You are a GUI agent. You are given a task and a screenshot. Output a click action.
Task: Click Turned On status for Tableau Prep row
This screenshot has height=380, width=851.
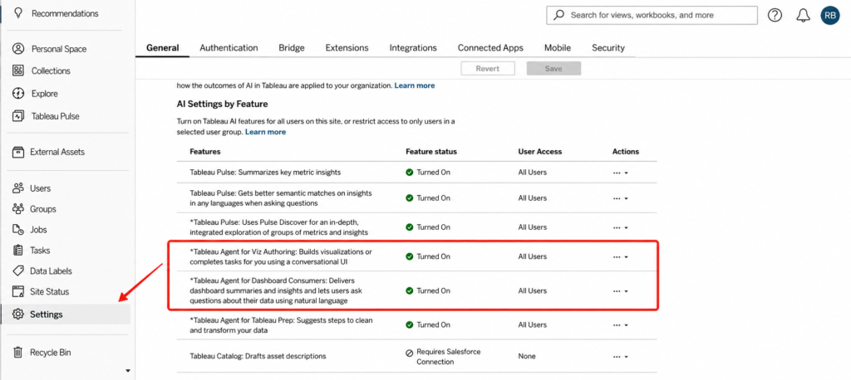coord(433,324)
